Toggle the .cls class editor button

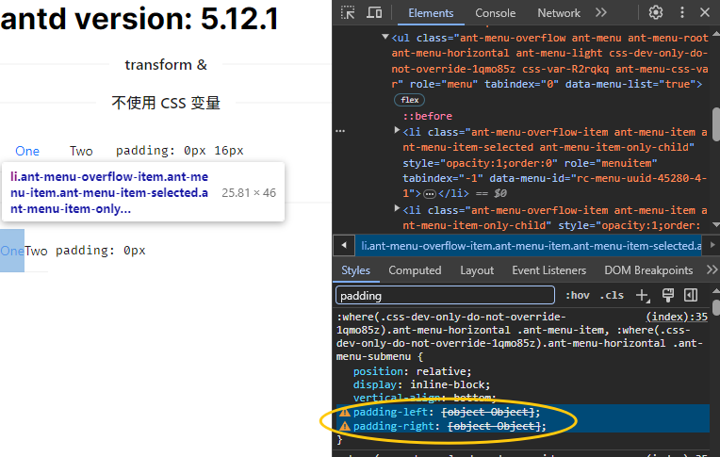pos(612,295)
